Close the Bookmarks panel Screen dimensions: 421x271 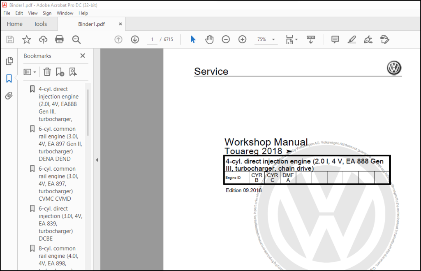(x=83, y=56)
